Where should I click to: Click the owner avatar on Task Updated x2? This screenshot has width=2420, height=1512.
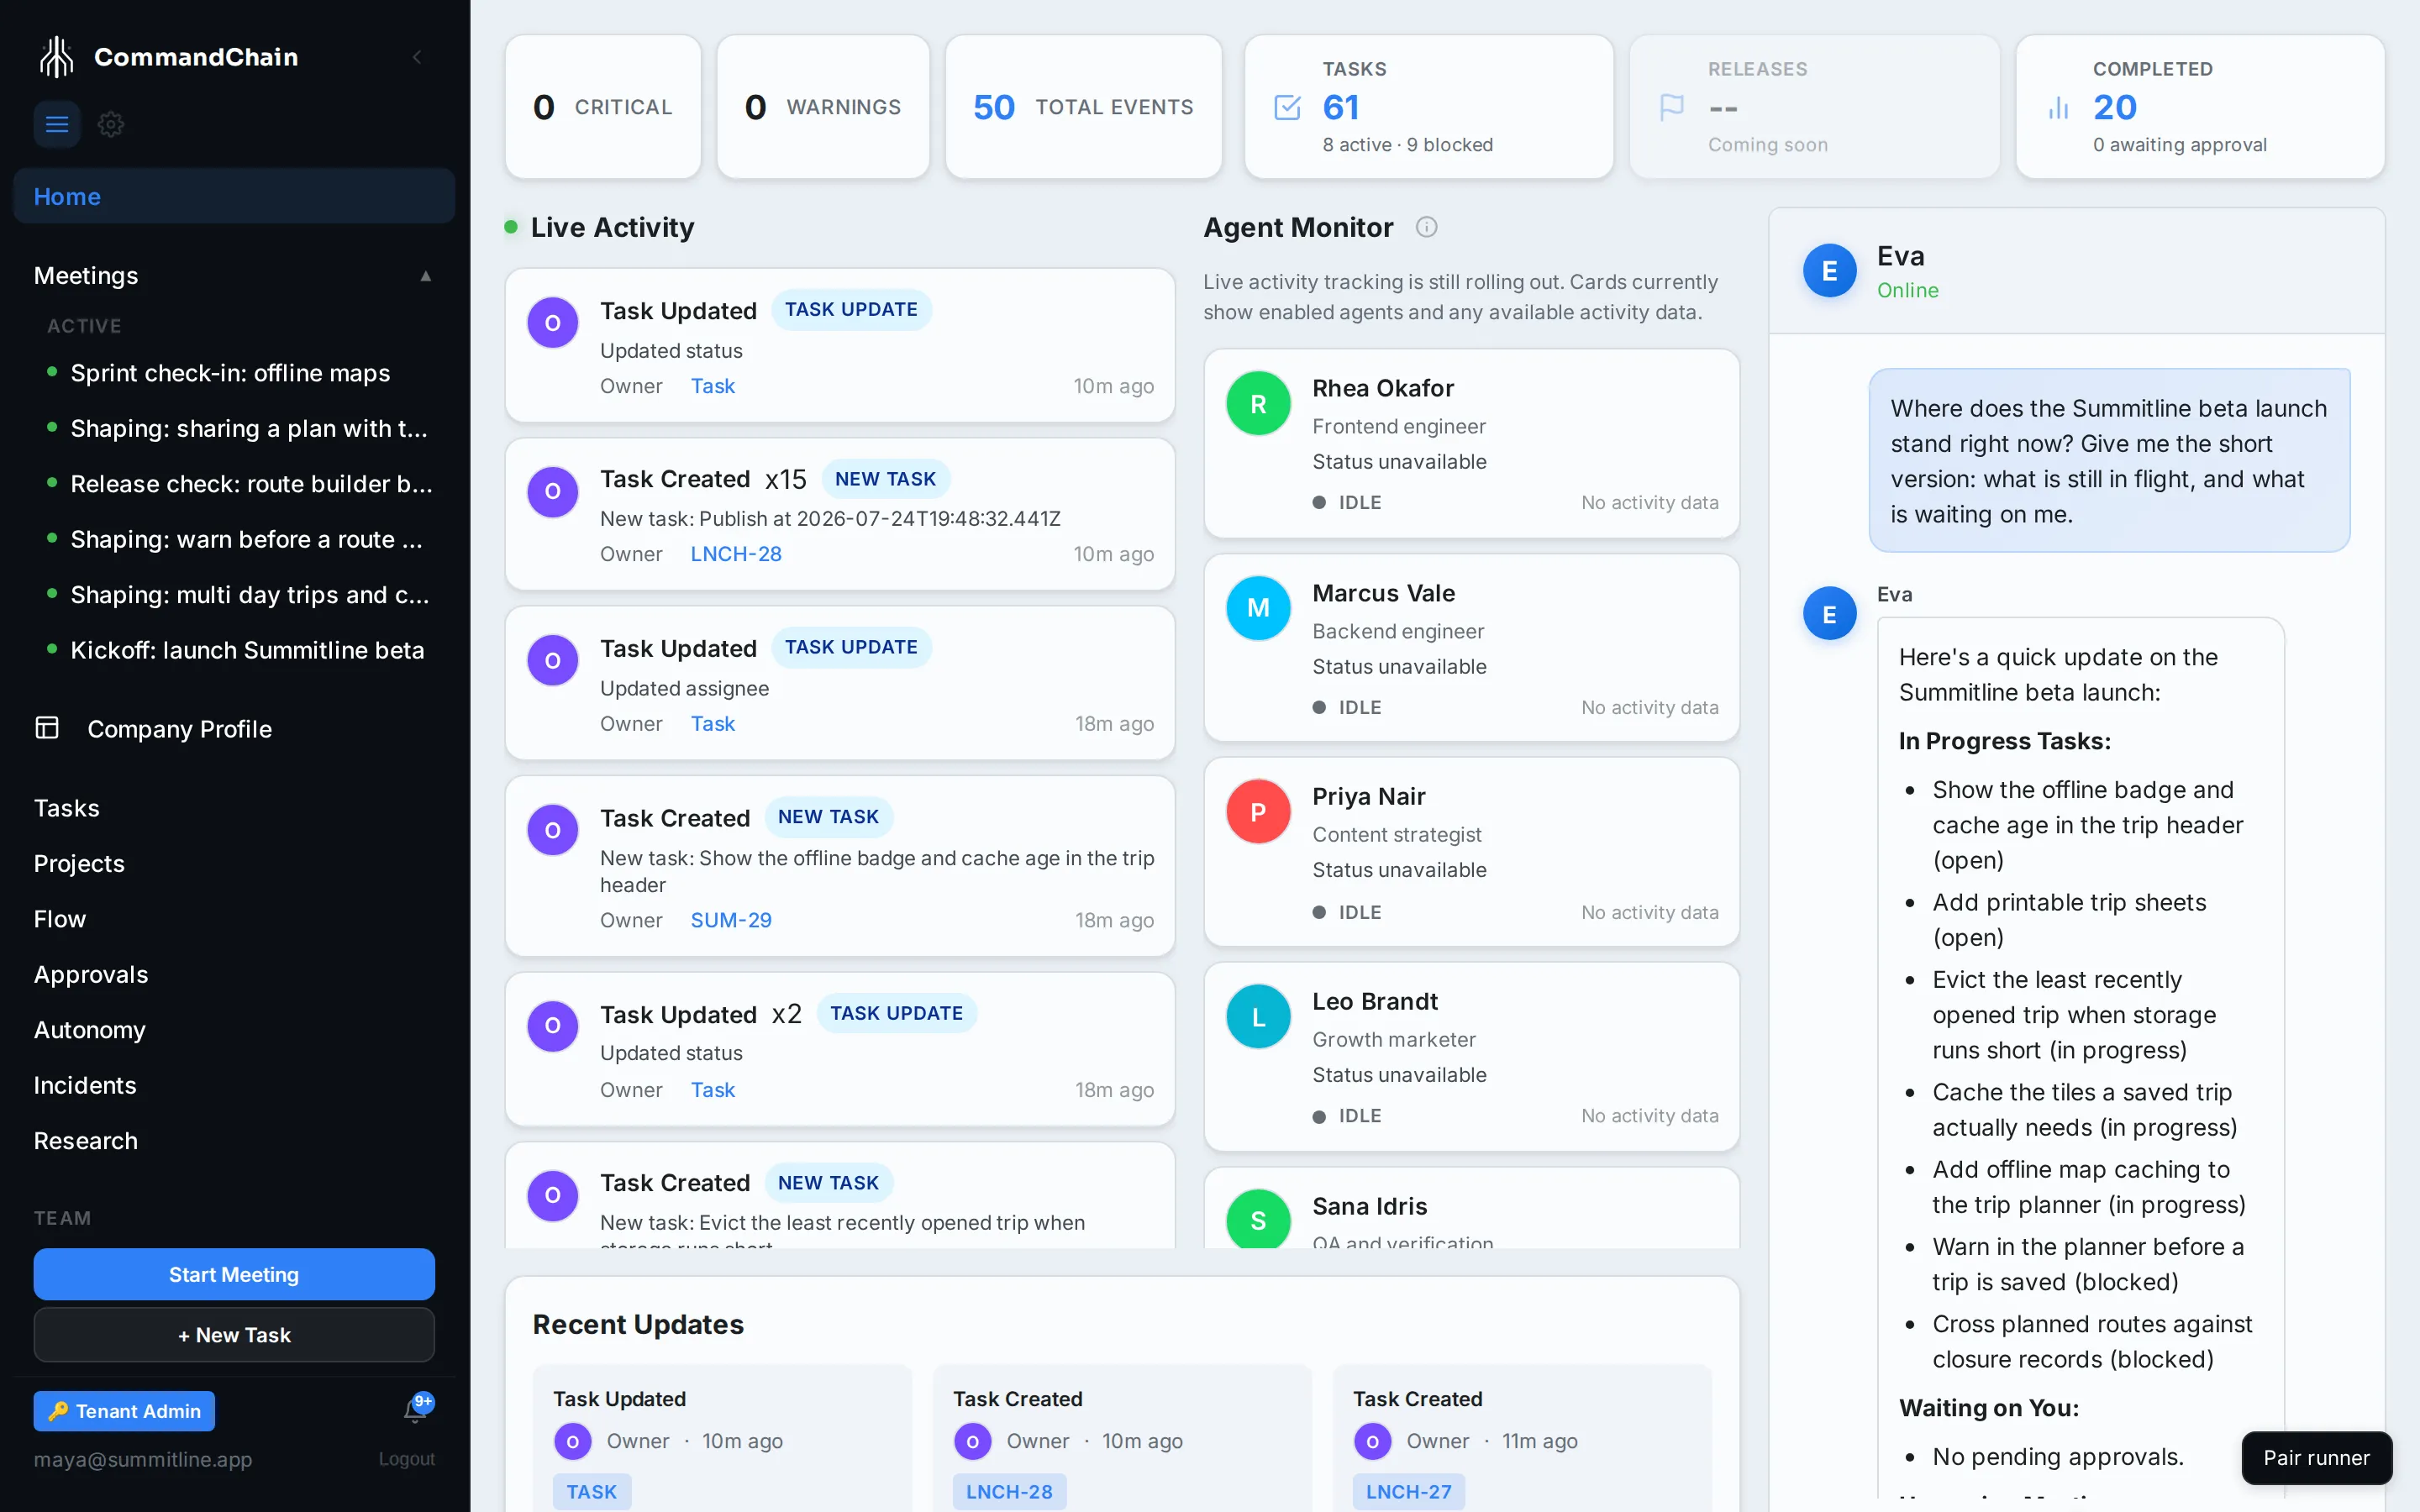pos(553,1026)
